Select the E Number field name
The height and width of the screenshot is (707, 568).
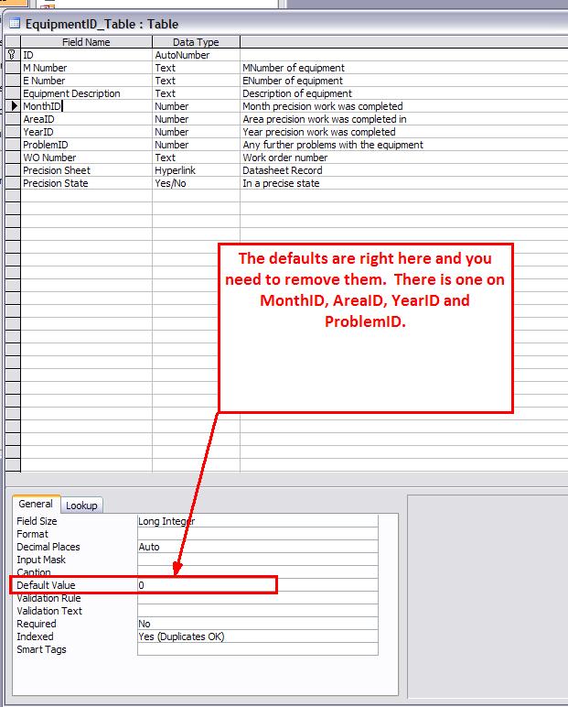click(86, 81)
